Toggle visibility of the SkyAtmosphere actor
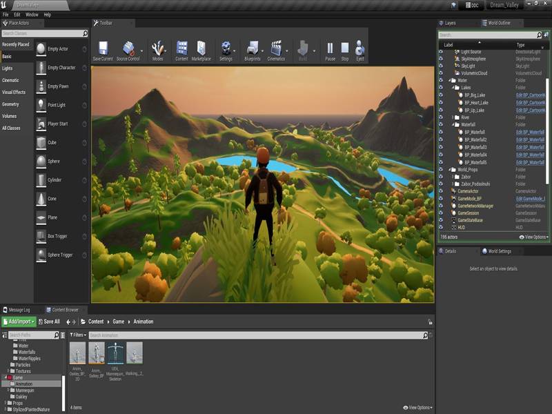 click(440, 59)
